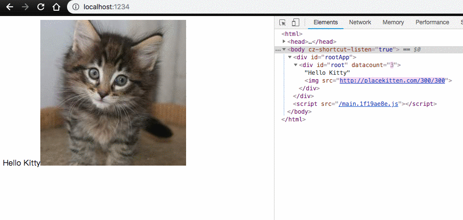The width and height of the screenshot is (463, 220).
Task: Click the closing </html> tag
Action: [293, 119]
